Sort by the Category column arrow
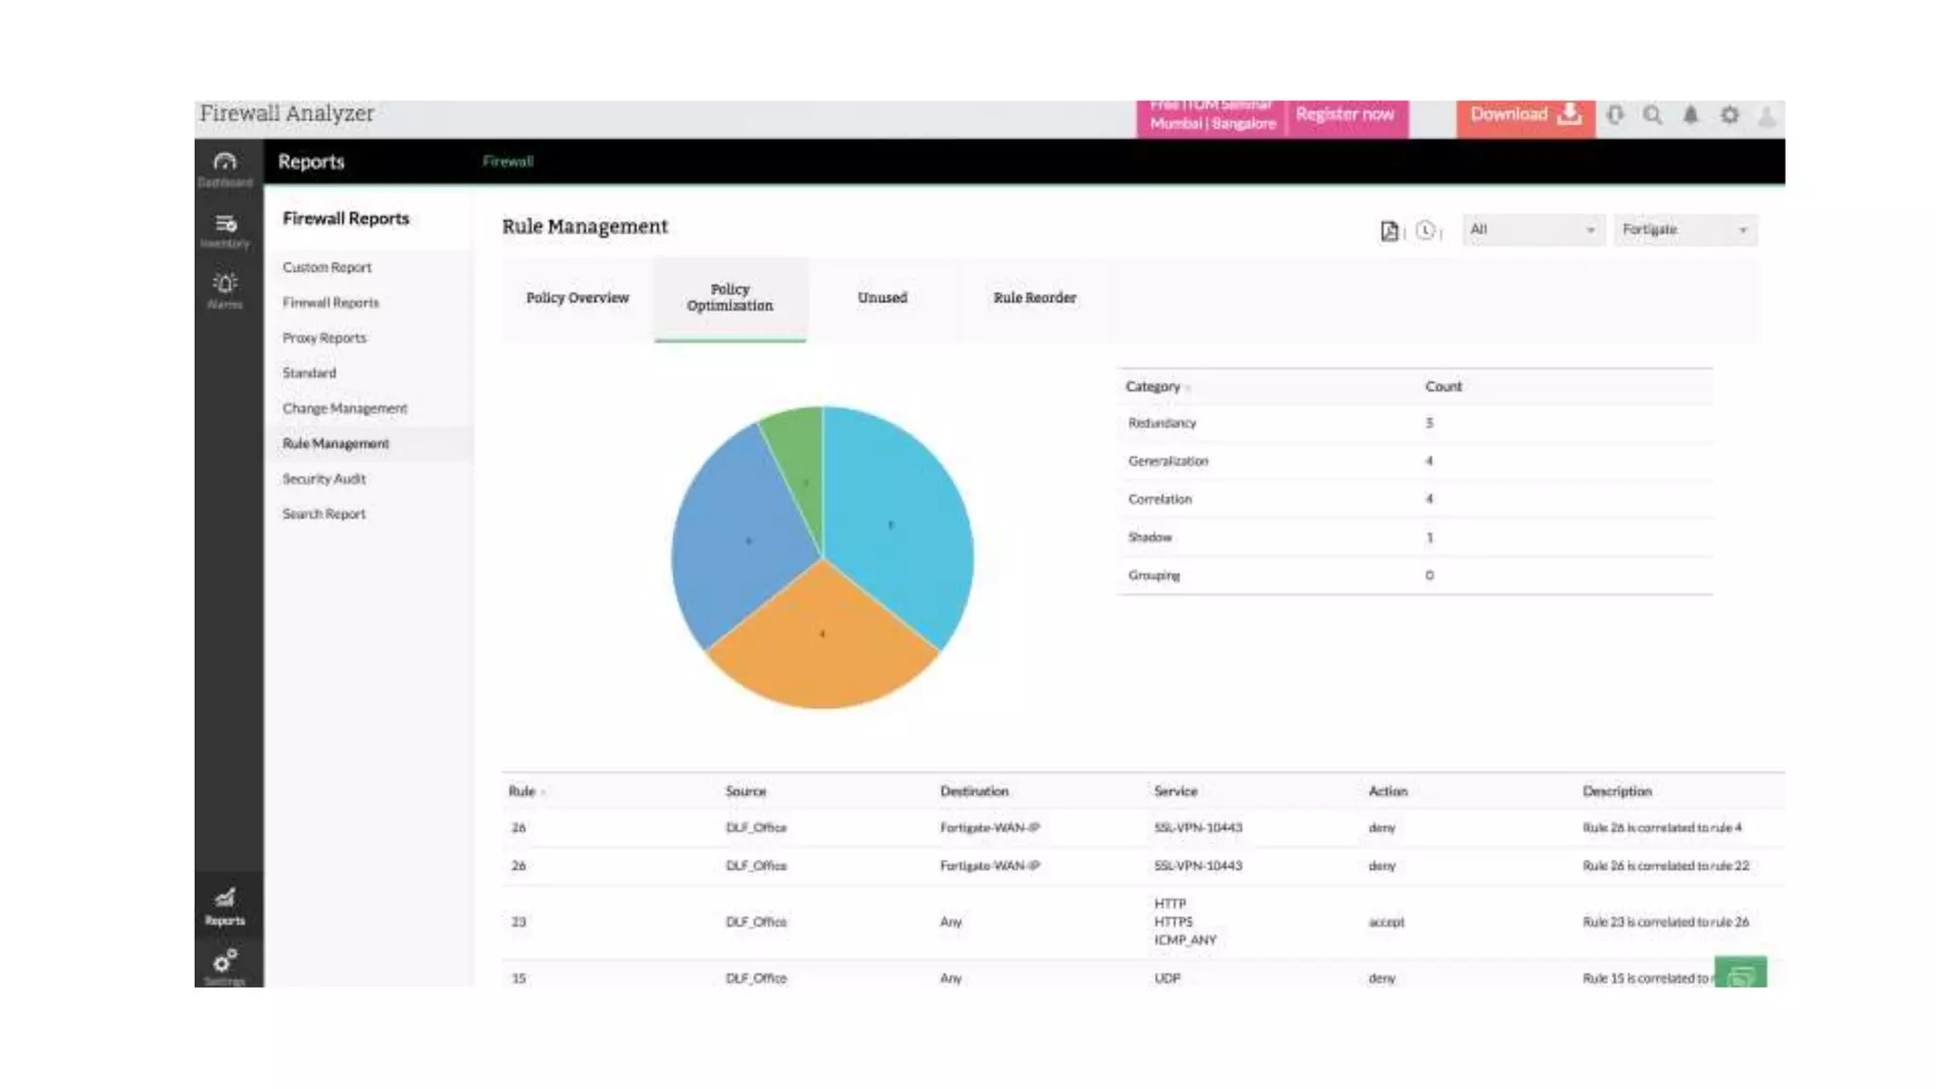 pyautogui.click(x=1188, y=388)
